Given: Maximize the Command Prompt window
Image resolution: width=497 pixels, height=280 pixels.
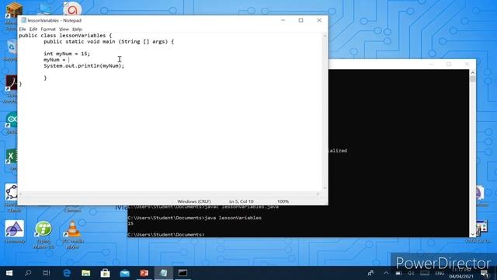Looking at the screenshot, I should 449,64.
